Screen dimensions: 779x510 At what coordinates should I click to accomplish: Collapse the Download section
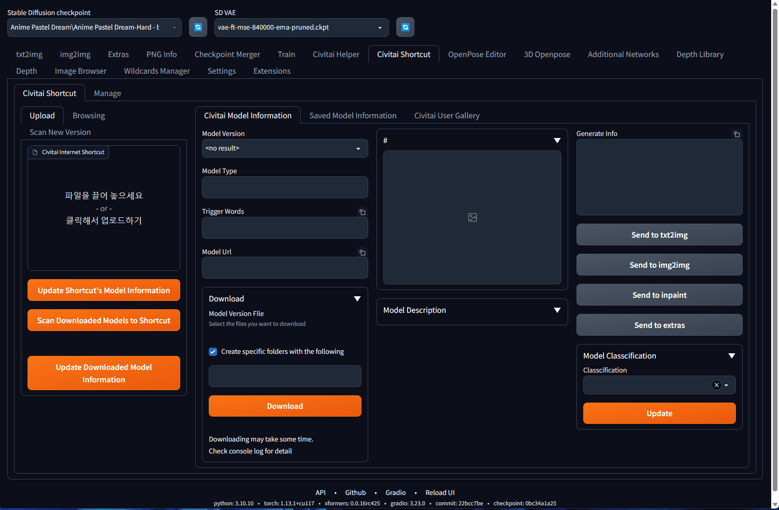357,299
